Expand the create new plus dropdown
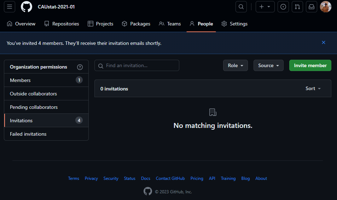 [265, 7]
